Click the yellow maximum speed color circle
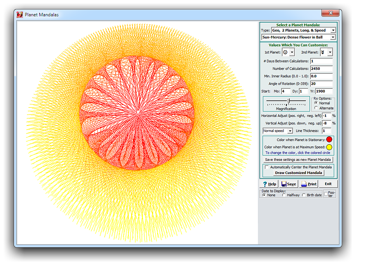Viewport: 371px width, 262px height. 329,147
